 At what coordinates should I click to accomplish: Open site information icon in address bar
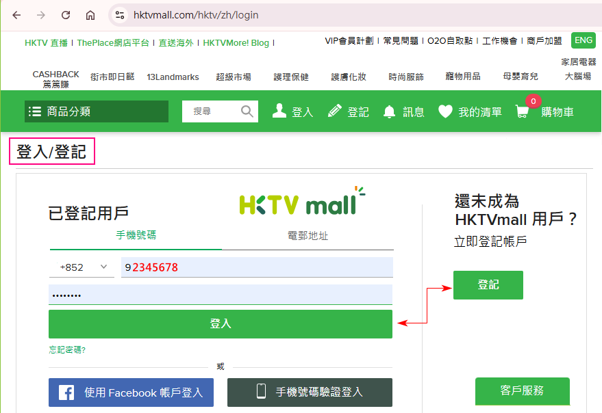[120, 15]
